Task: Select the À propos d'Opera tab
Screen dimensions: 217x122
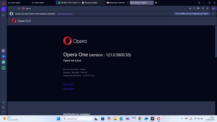Action: (x=142, y=3)
